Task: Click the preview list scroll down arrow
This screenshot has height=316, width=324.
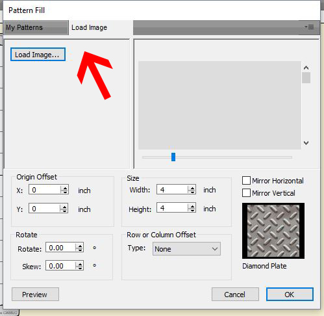Action: coord(306,143)
